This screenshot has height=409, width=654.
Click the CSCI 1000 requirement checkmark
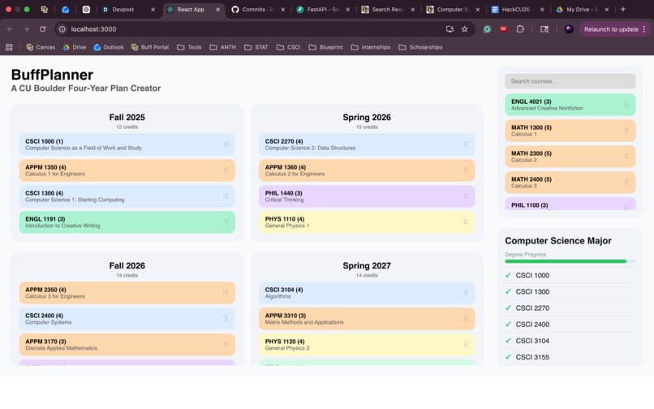pyautogui.click(x=508, y=275)
